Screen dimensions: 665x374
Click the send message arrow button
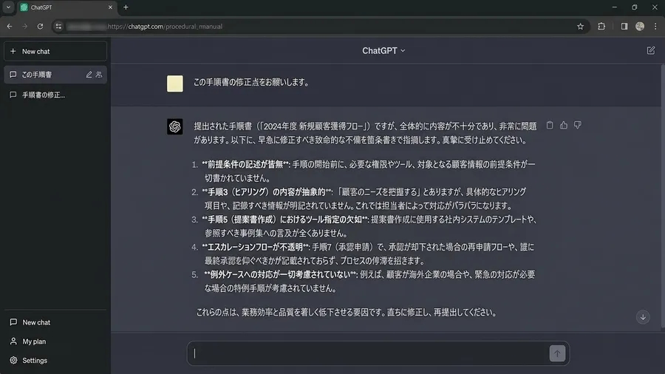point(557,353)
